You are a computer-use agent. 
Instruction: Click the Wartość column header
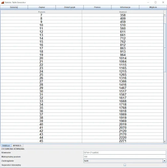(123, 12)
